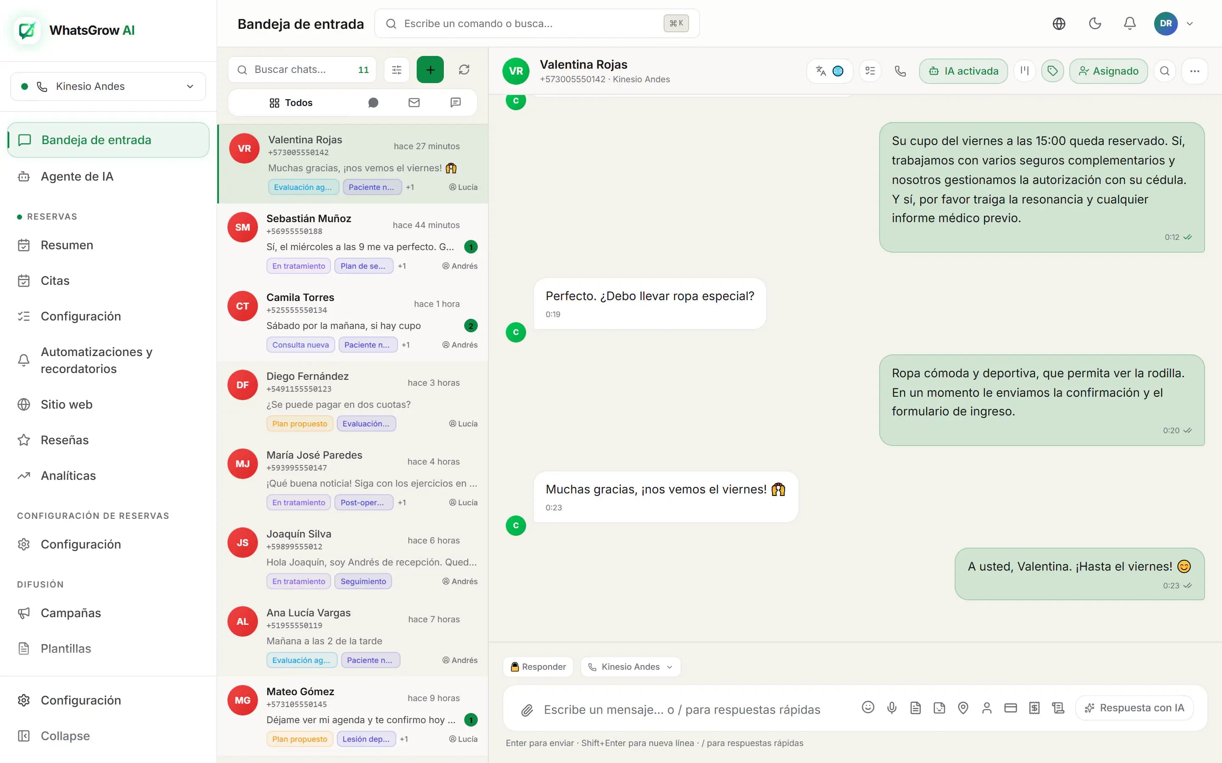Open Campañas in Difusión section

tap(108, 613)
